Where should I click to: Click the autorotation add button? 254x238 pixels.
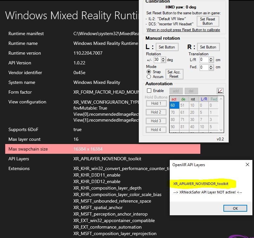coord(176,91)
